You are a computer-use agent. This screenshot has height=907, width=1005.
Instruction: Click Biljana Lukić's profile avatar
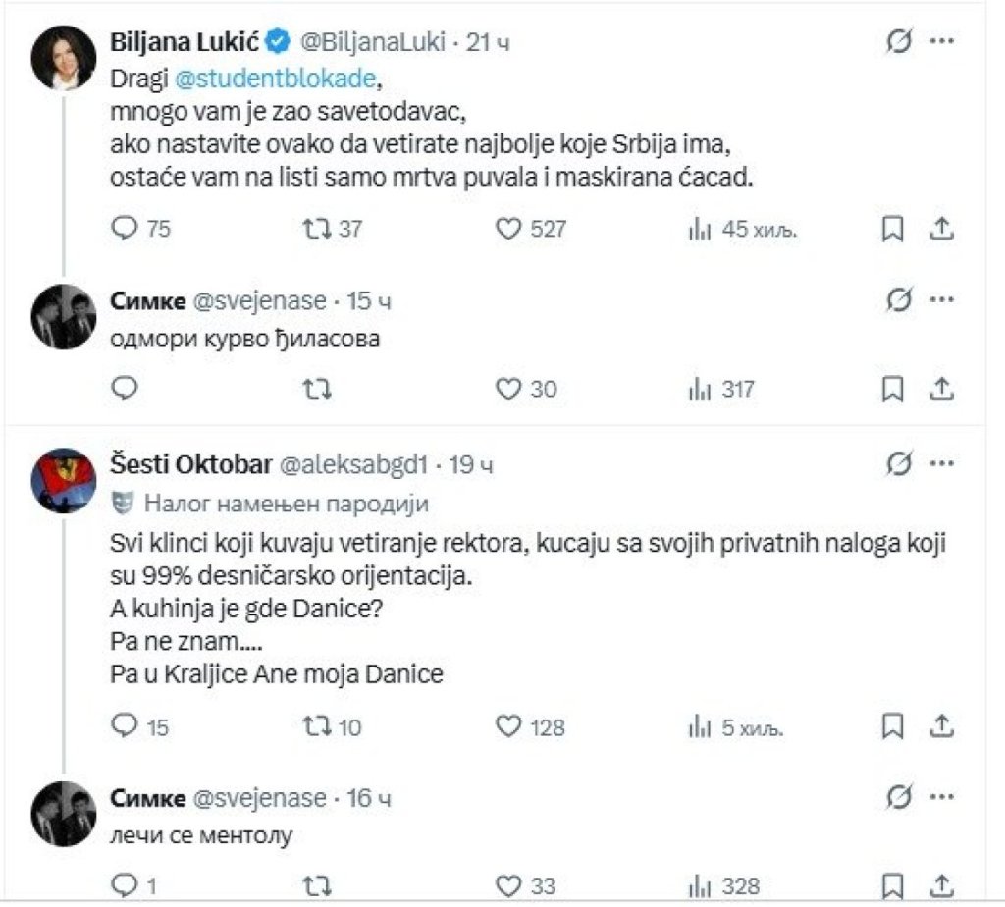(x=64, y=58)
